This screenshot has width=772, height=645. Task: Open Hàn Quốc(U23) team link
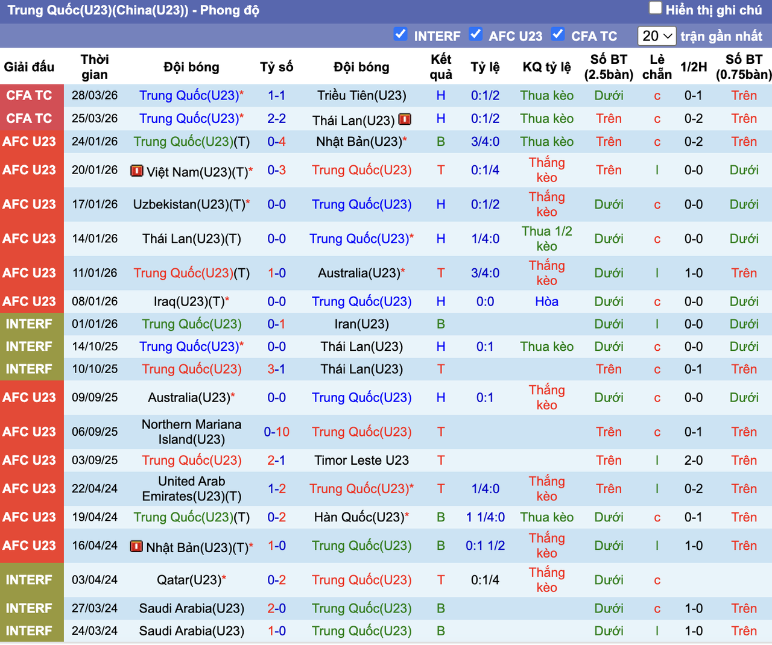coord(359,517)
